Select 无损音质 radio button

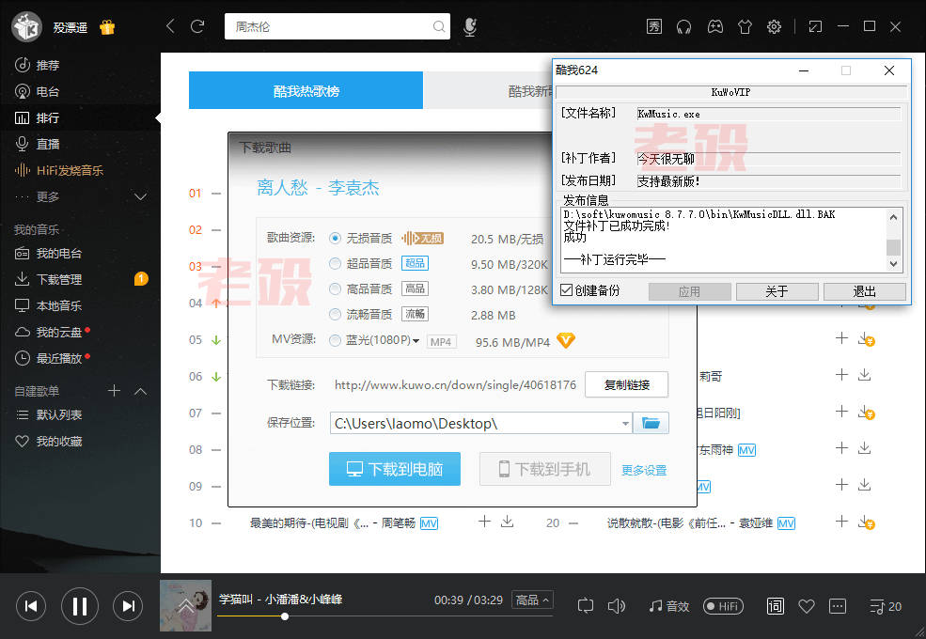click(335, 238)
